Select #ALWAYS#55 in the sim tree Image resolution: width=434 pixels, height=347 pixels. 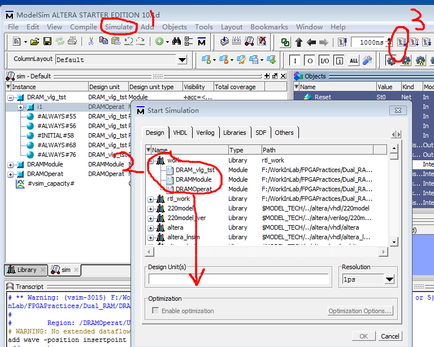57,116
